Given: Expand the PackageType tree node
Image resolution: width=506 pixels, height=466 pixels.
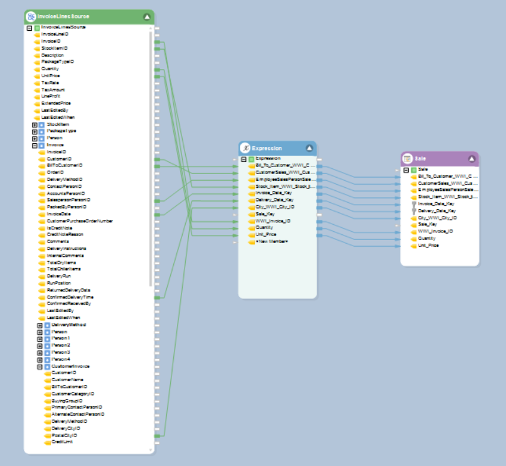Looking at the screenshot, I should 35,131.
